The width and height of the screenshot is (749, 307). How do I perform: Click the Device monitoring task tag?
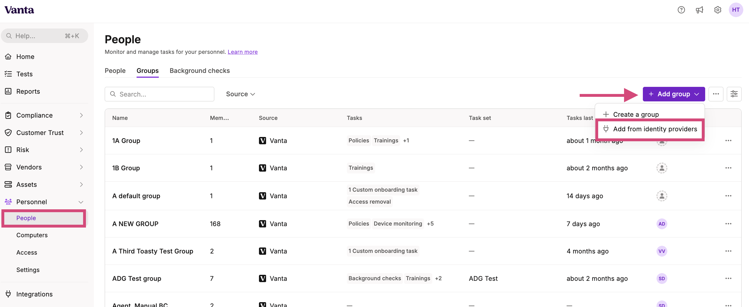point(398,224)
